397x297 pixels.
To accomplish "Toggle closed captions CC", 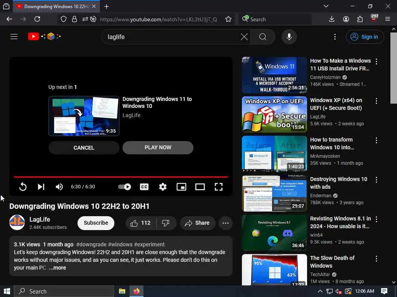I will click(x=144, y=187).
